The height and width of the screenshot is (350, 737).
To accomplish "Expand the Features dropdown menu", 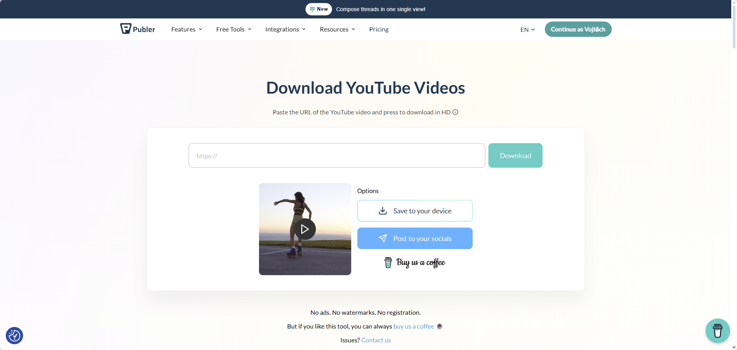I will tap(186, 29).
